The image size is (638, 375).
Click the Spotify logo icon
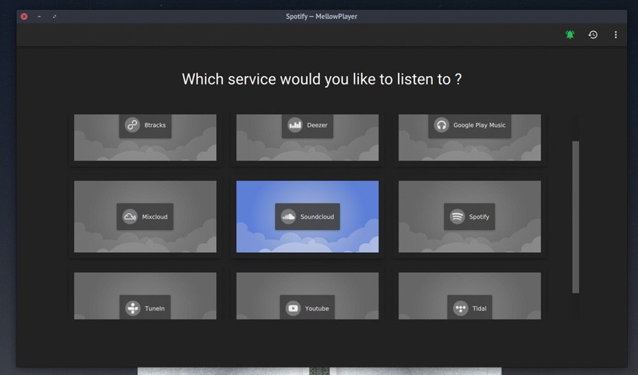457,217
